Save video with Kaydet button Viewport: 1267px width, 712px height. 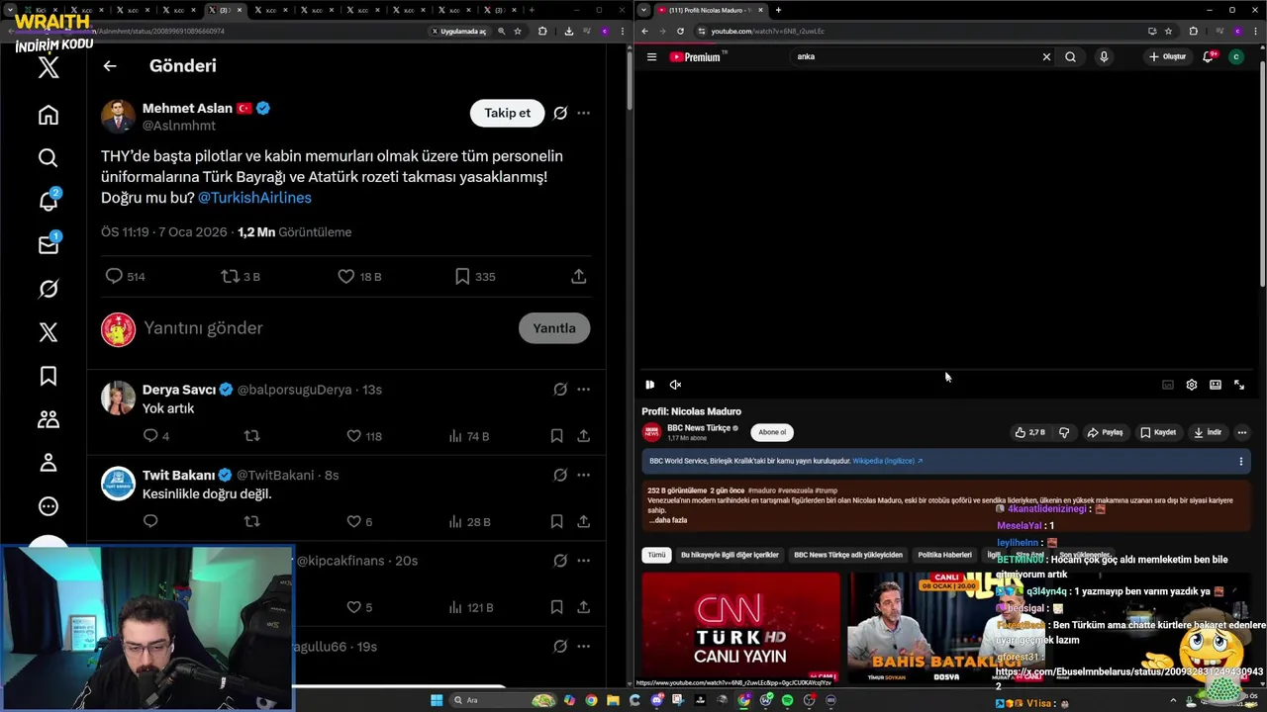click(x=1158, y=432)
